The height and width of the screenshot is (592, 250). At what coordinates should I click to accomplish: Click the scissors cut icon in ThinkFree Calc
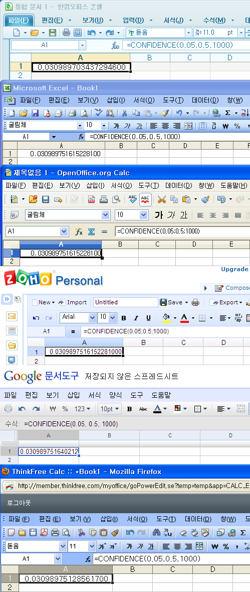(81, 532)
